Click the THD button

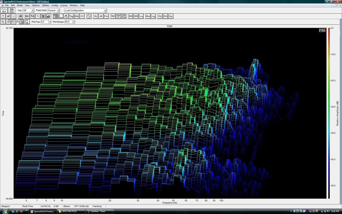click(113, 16)
